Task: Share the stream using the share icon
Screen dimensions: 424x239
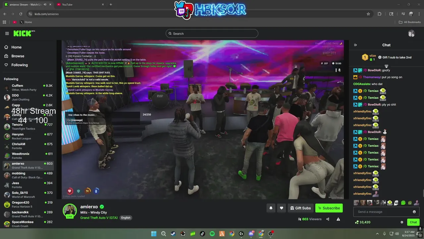Action: pos(328,219)
